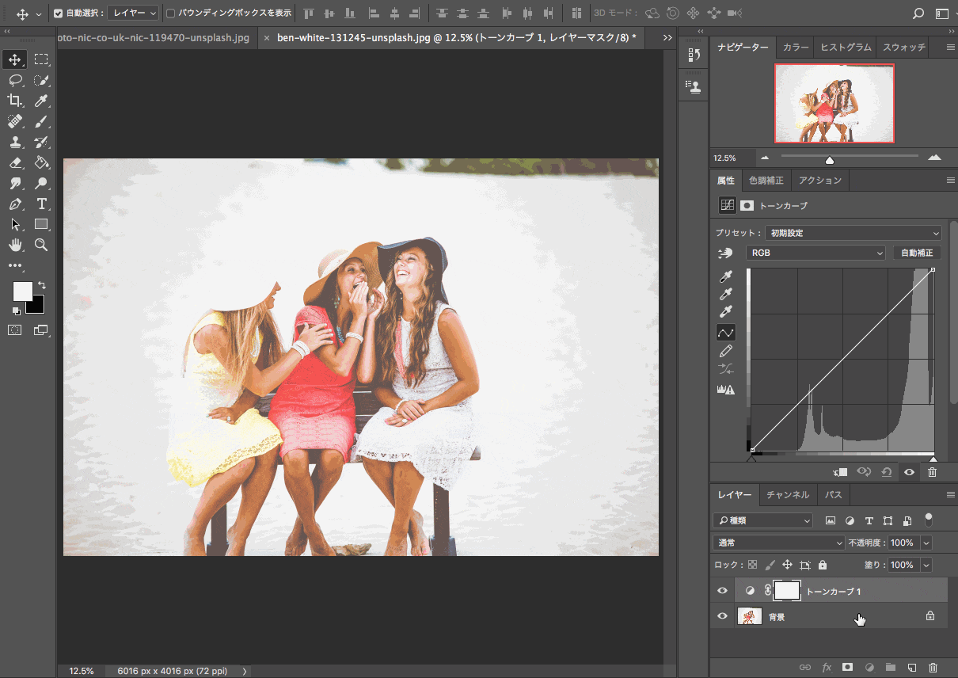
Task: Select the Quick Selection tool
Action: tap(41, 80)
